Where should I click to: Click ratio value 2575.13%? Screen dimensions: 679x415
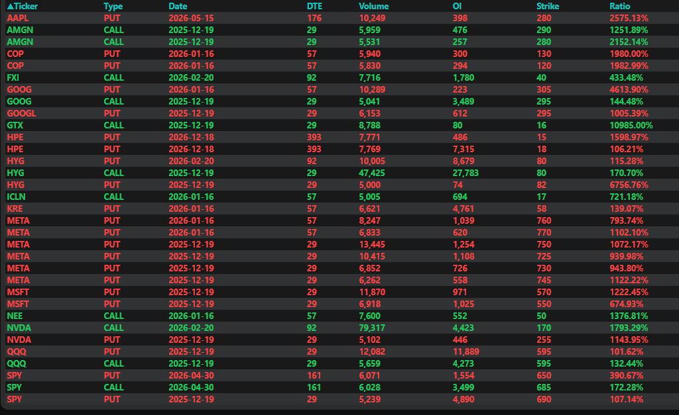pyautogui.click(x=629, y=18)
